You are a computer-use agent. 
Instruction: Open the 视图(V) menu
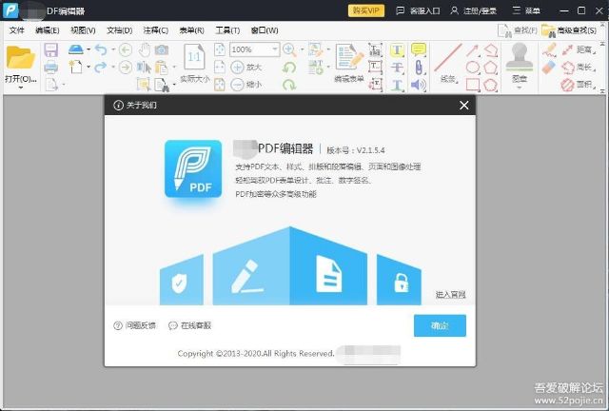coord(83,30)
